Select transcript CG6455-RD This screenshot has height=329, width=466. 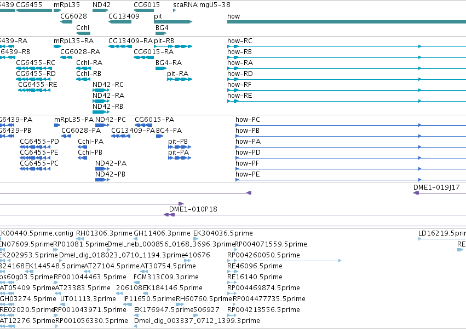36,74
